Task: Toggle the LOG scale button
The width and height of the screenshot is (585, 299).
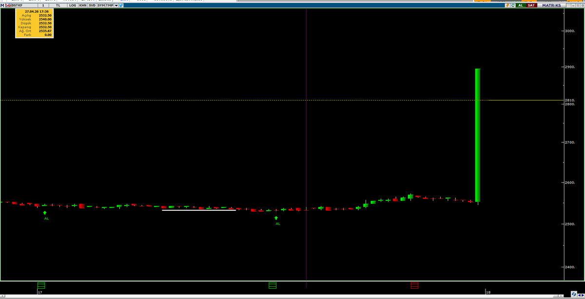Action: click(x=72, y=5)
